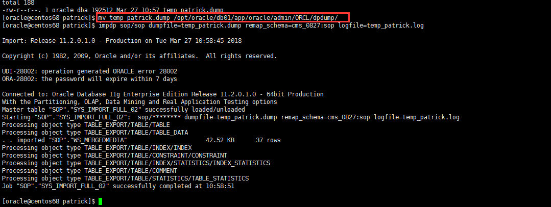The image size is (551, 207).
Task: Click the line ending with TABLE/INDEX/INDEX
Action: point(97,148)
